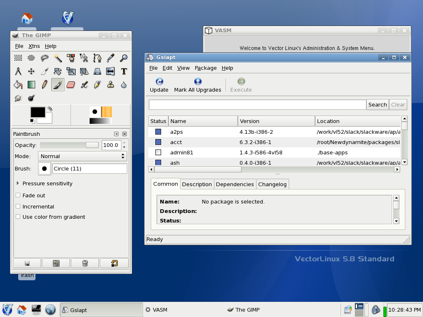The image size is (423, 317).
Task: Toggle the Incremental checkbox
Action: pos(18,206)
